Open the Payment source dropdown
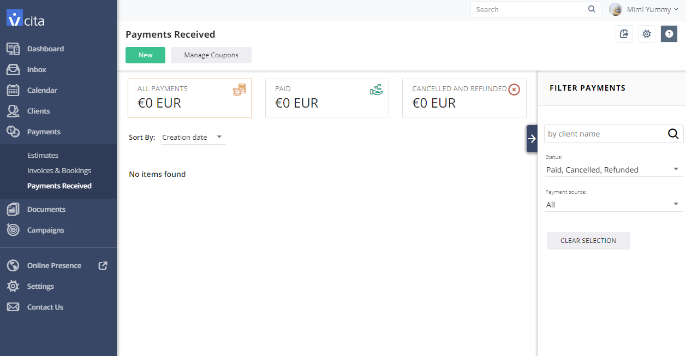The height and width of the screenshot is (356, 686). point(613,205)
